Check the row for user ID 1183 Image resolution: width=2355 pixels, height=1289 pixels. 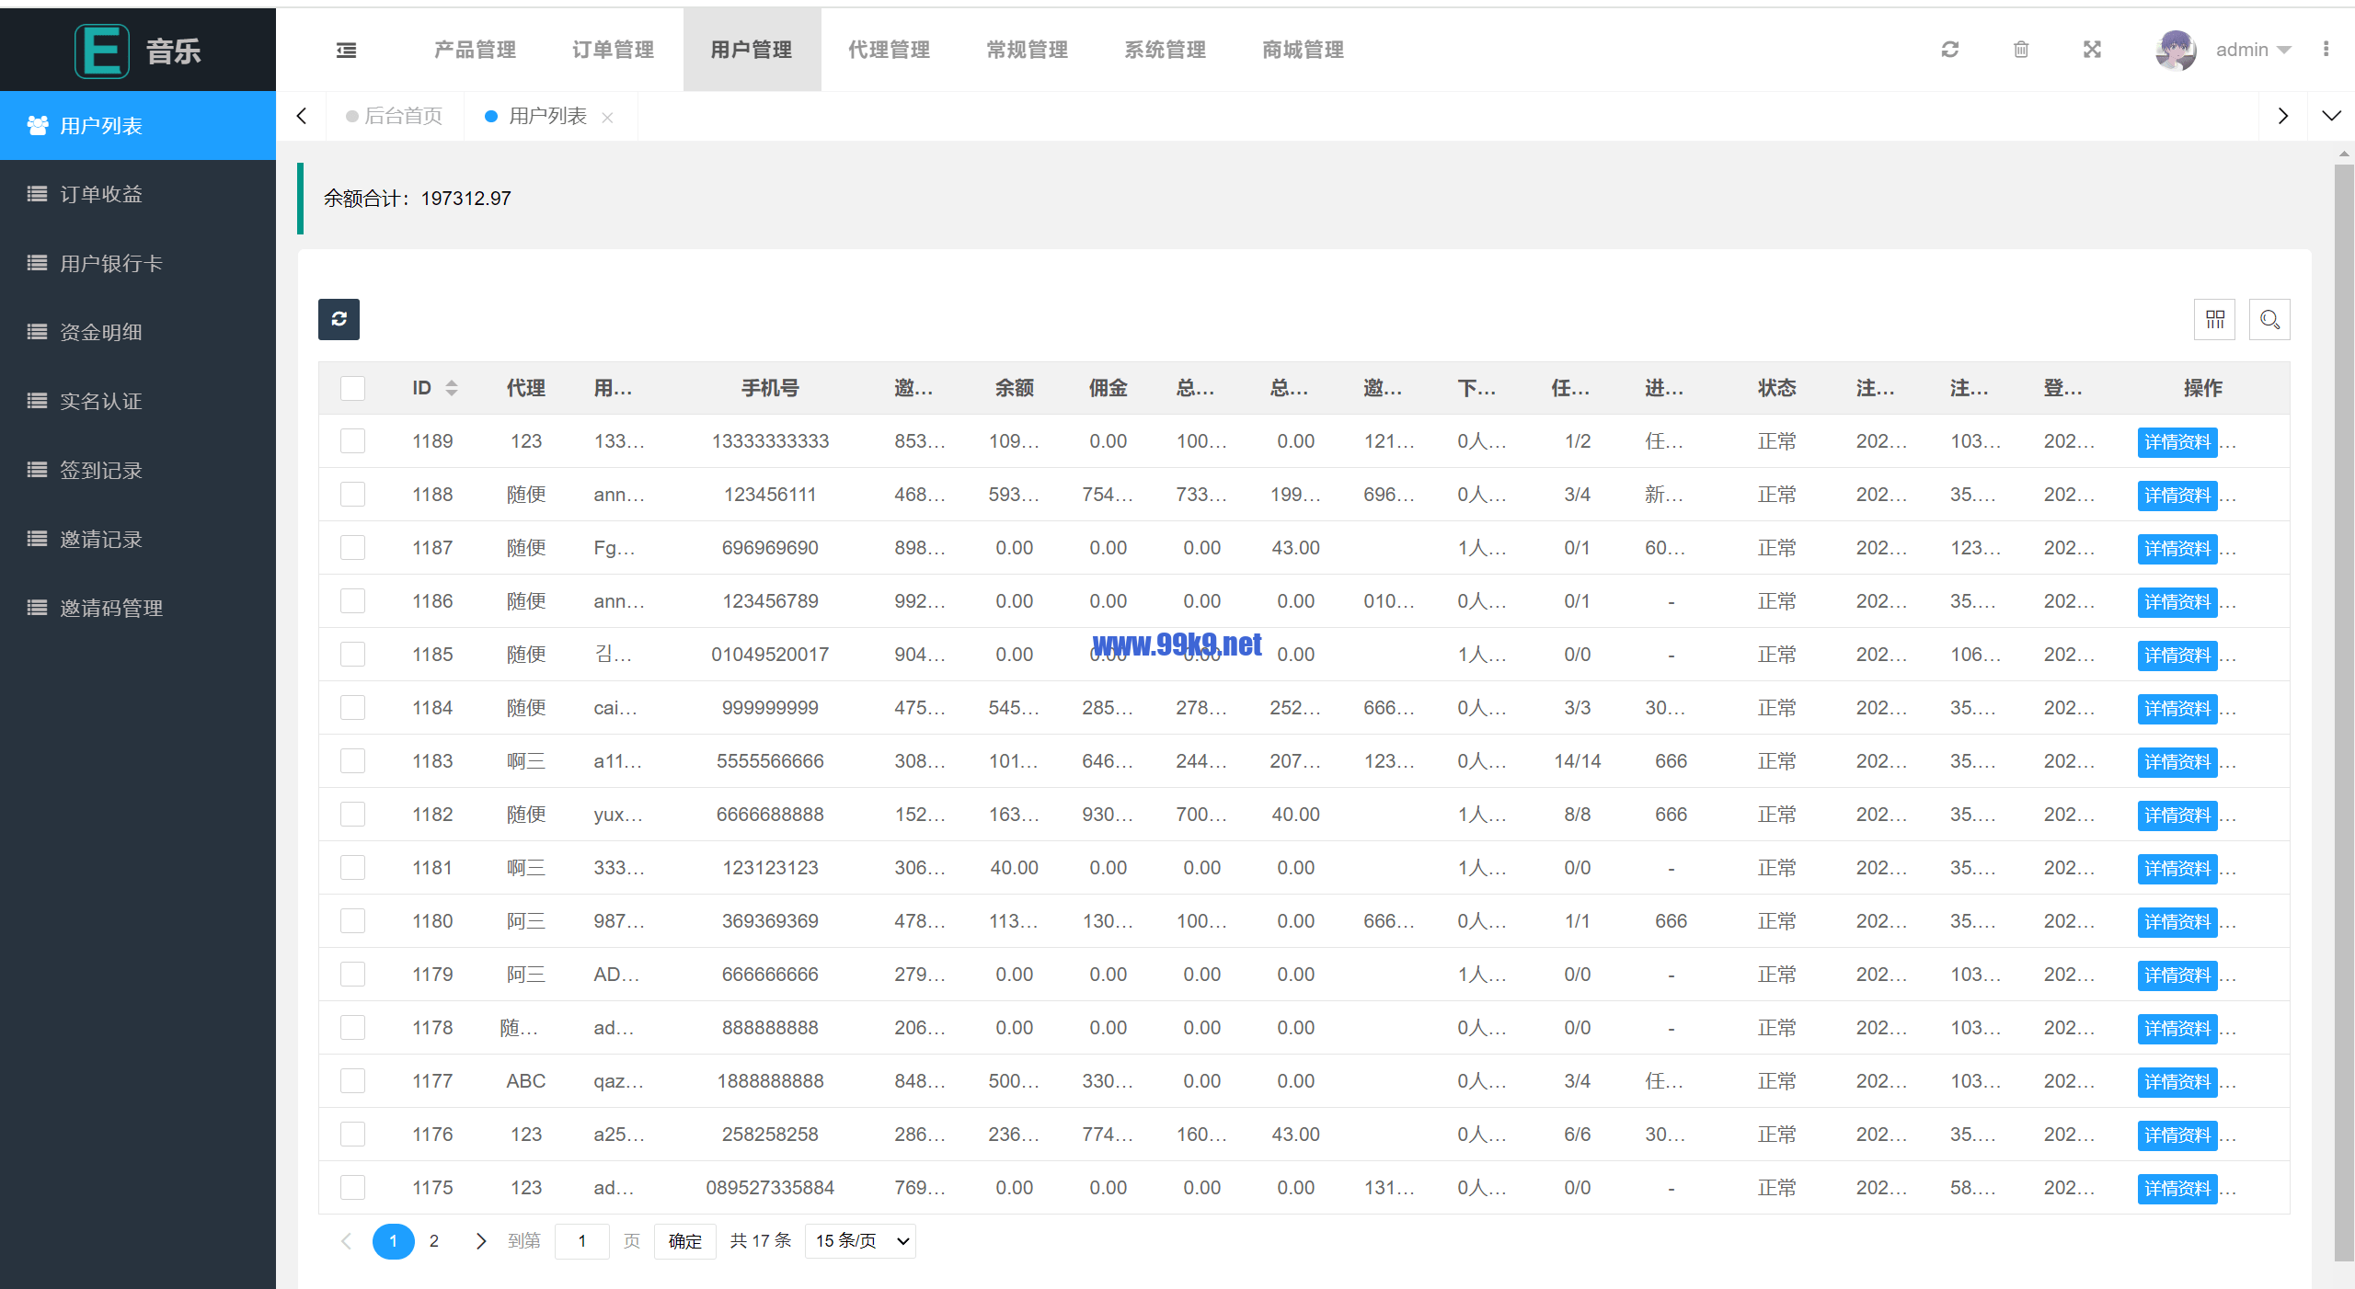tap(352, 761)
